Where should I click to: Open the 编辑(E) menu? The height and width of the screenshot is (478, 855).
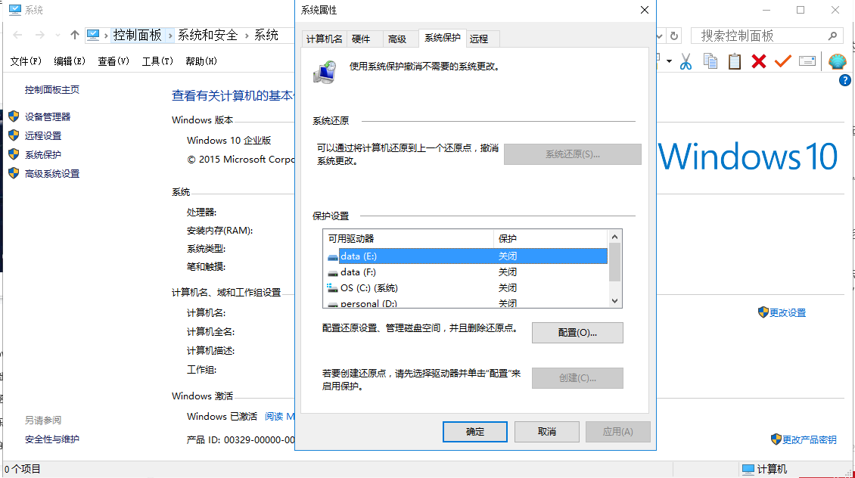tap(70, 61)
